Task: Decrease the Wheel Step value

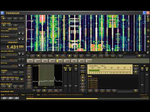Action: pos(19,66)
